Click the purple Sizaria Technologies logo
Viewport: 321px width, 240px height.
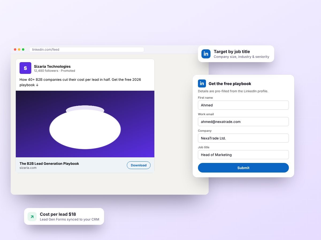coord(25,68)
